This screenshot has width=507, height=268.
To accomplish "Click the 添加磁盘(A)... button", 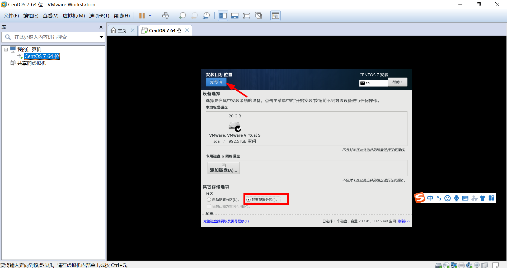I will point(223,168).
